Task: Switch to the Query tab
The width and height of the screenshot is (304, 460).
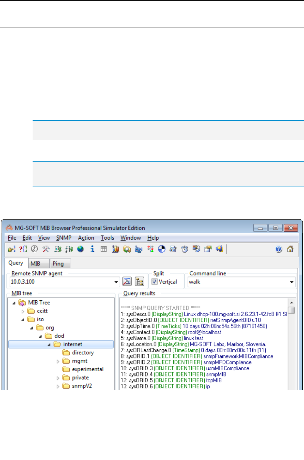Action: [16, 263]
